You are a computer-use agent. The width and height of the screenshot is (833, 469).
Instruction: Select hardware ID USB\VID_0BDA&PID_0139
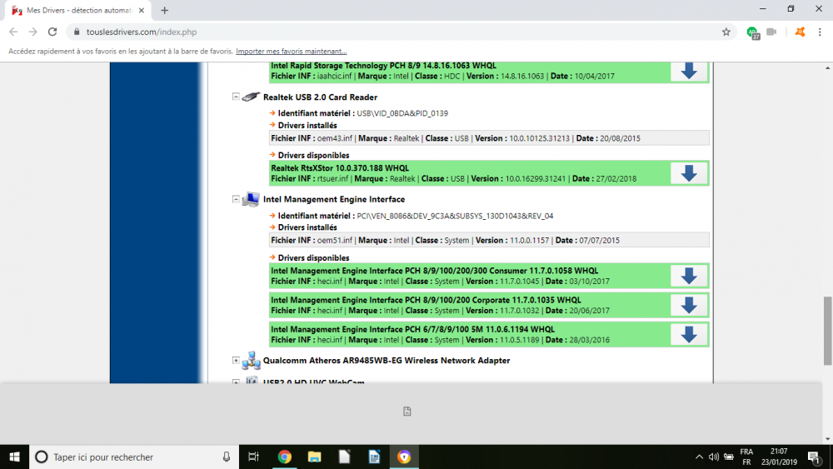pyautogui.click(x=402, y=113)
